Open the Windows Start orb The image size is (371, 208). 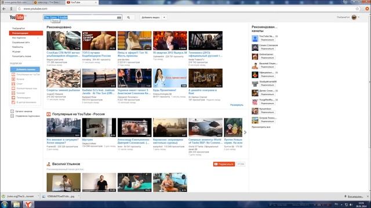pyautogui.click(x=5, y=204)
